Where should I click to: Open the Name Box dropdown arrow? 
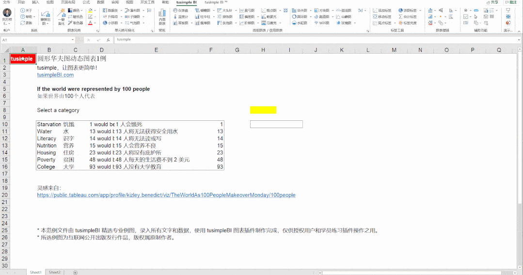(x=73, y=40)
